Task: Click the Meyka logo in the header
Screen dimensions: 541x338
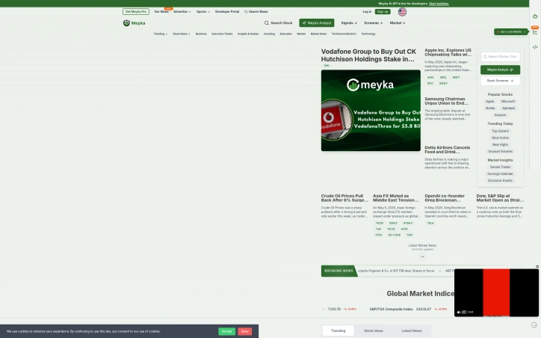Action: (135, 22)
